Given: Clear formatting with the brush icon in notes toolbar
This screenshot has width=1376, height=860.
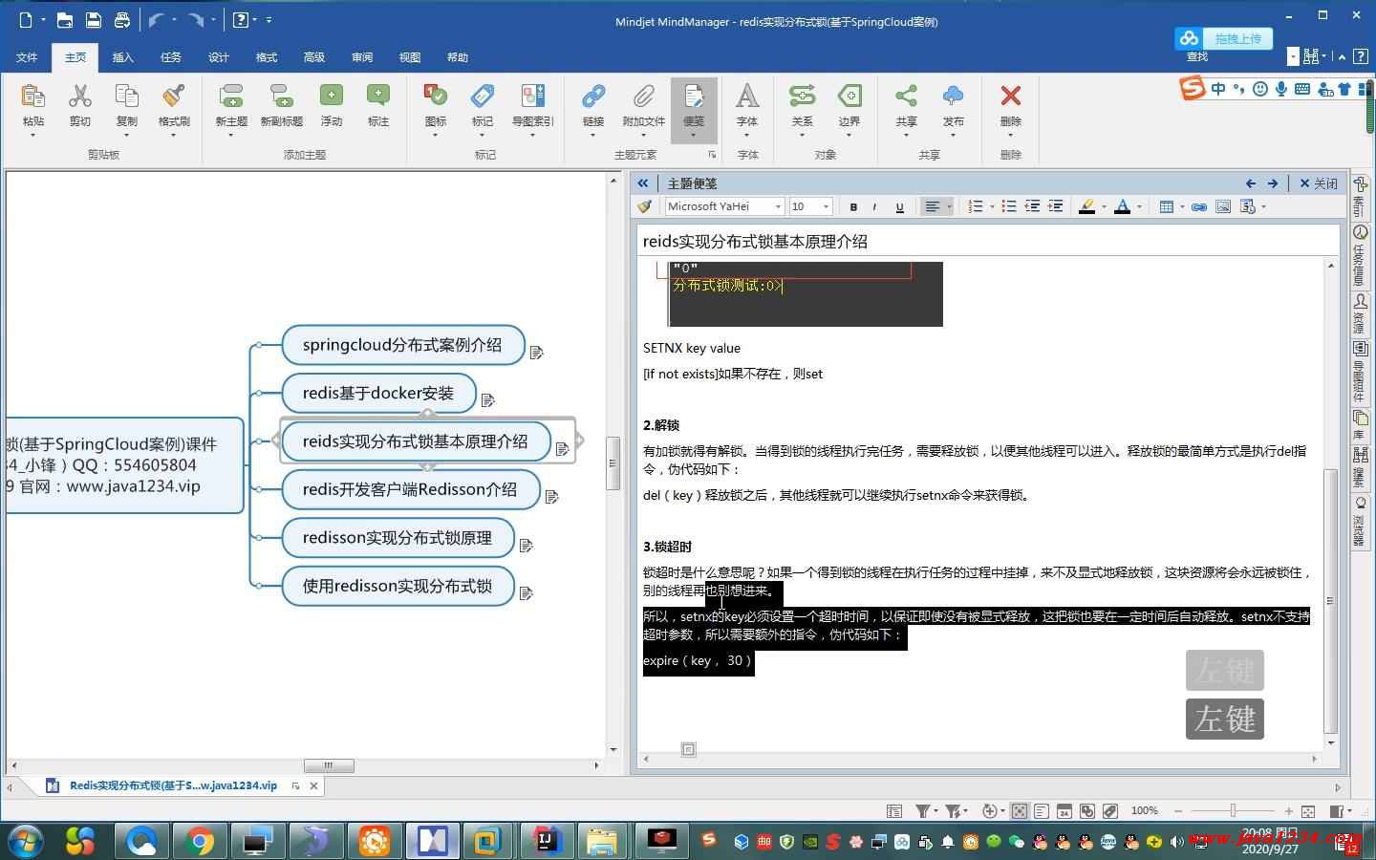Looking at the screenshot, I should [645, 206].
